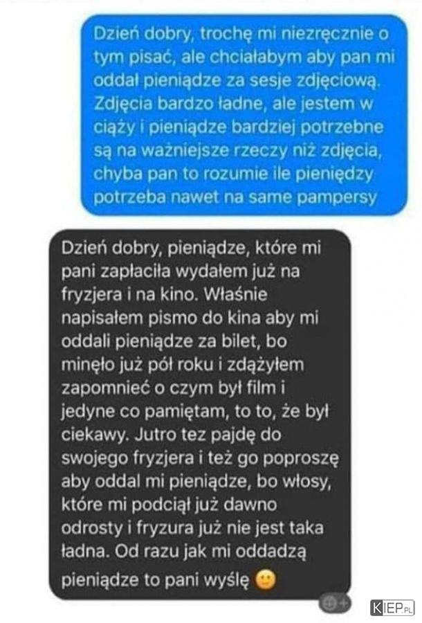
Task: Click the line "odrosty i fryzura już nie jest taka"
Action: 192,528
